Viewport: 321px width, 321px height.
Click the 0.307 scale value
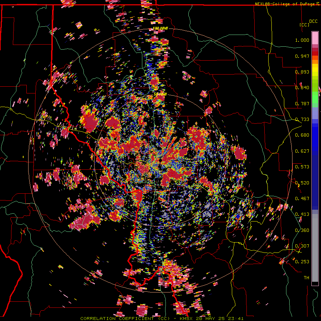click(302, 246)
